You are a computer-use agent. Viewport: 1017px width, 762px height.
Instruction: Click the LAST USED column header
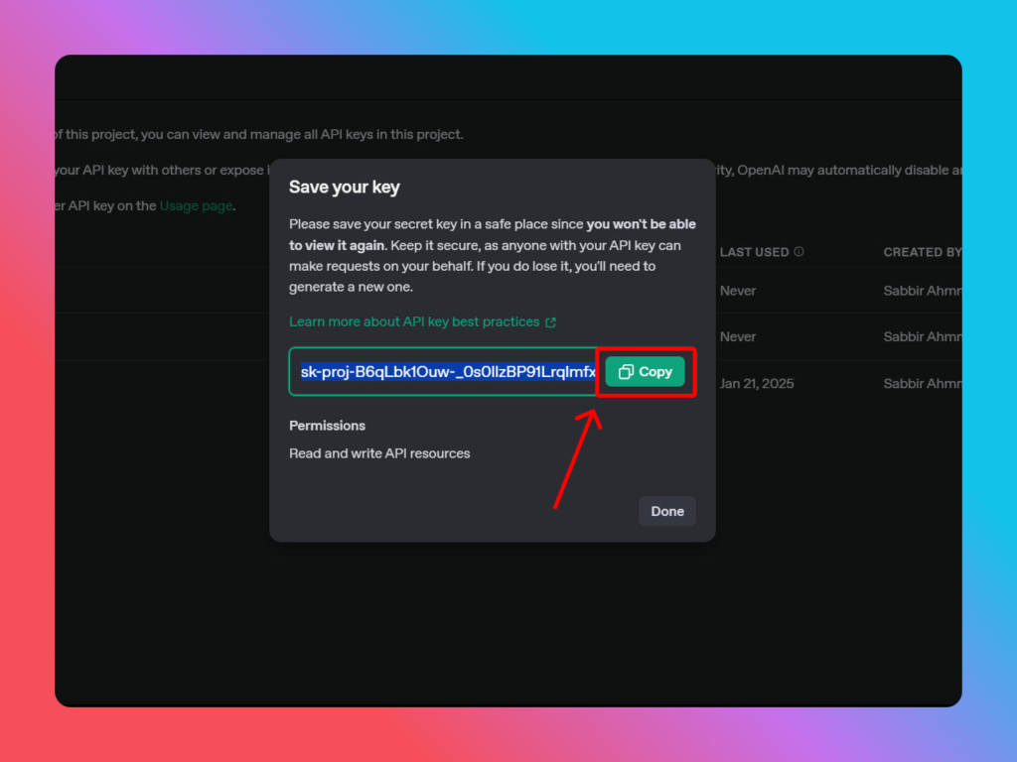pos(754,252)
